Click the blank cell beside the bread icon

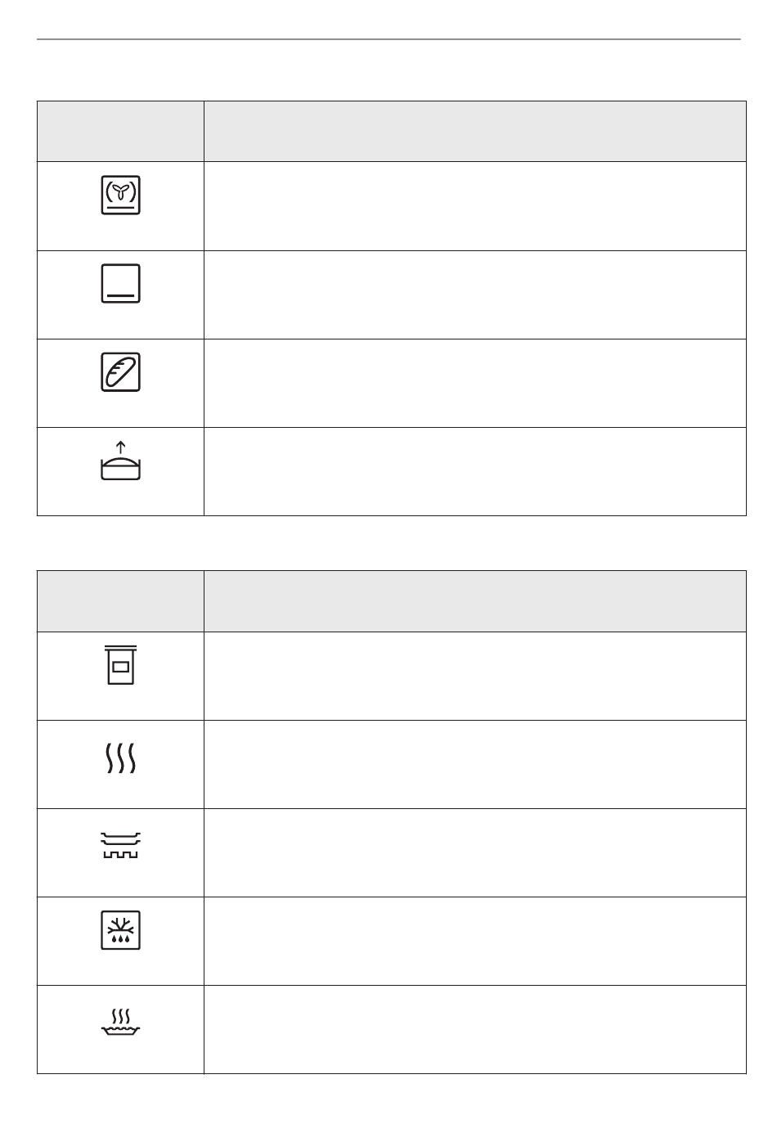[474, 383]
